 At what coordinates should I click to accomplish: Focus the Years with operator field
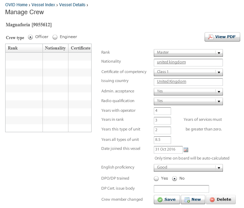tap(162, 111)
